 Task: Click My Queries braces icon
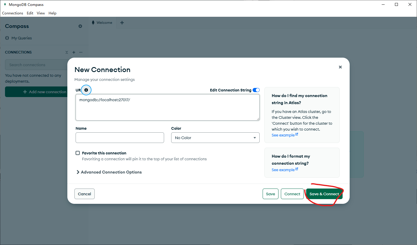pyautogui.click(x=7, y=38)
